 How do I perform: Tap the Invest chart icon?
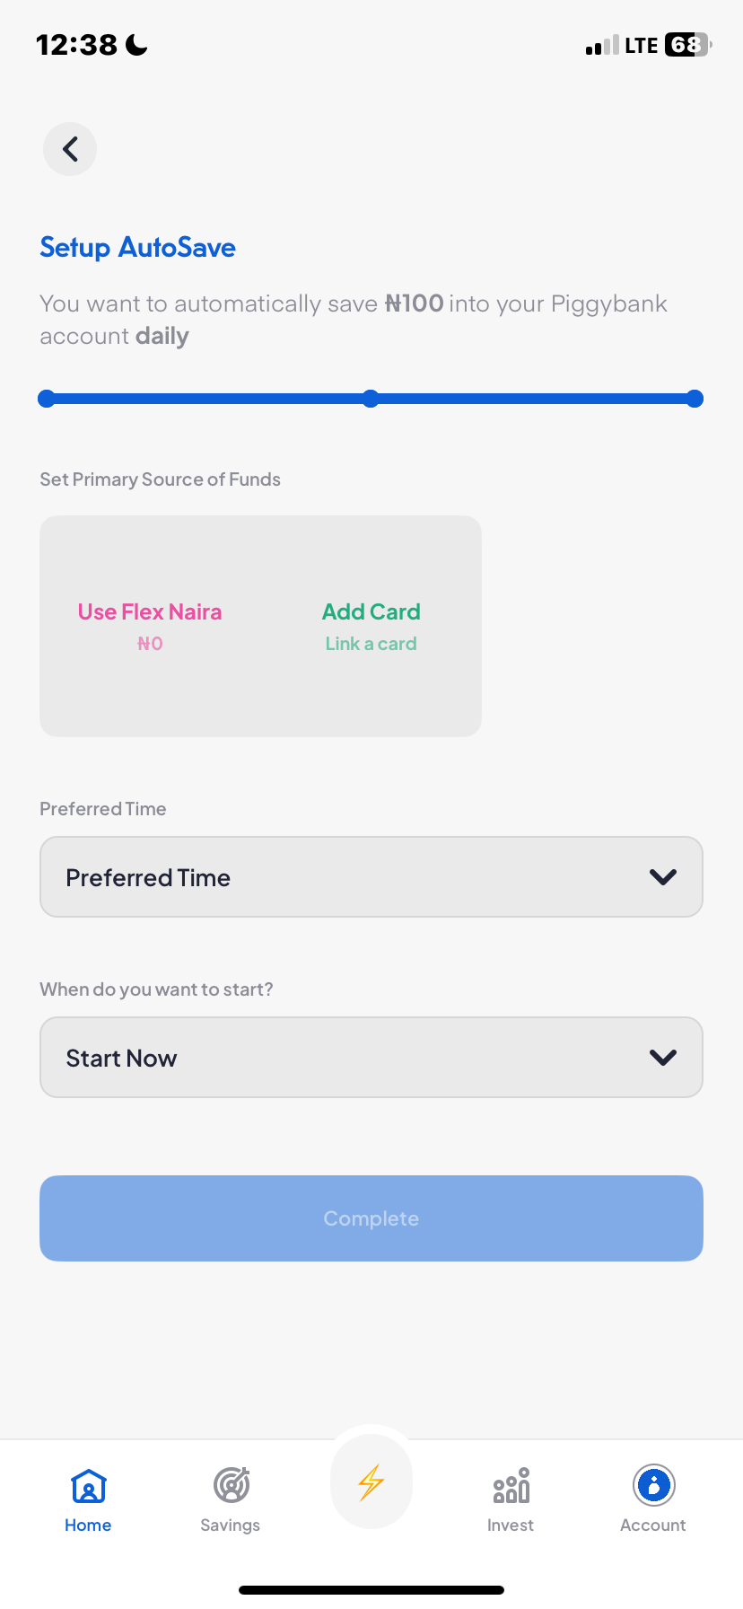point(511,1485)
